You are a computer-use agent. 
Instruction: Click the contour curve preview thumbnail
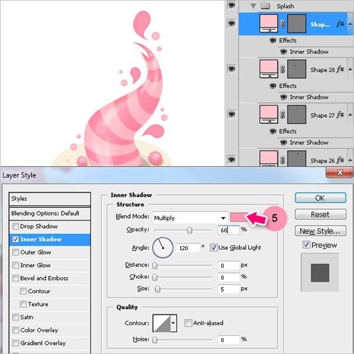pos(162,323)
